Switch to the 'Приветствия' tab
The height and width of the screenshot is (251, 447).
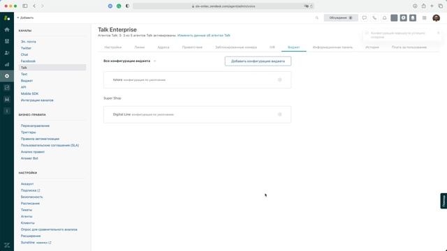(192, 47)
